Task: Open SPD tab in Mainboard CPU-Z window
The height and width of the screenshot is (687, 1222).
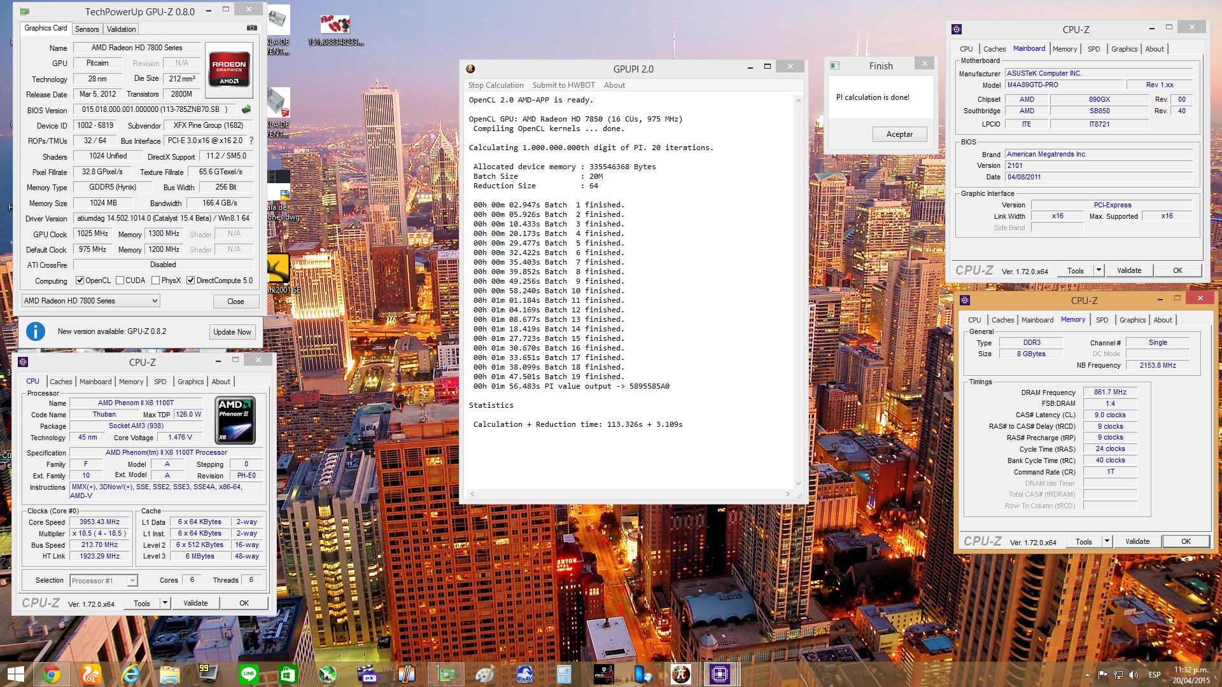Action: coord(1093,49)
